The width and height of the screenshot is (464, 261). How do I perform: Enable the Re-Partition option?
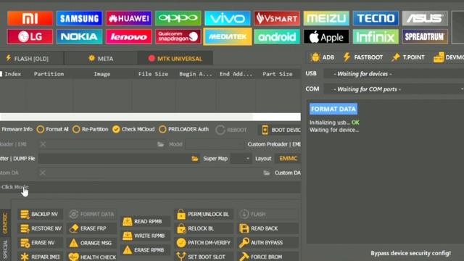(x=91, y=129)
